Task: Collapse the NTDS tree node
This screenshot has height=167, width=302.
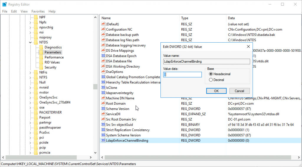Action: pos(30,42)
